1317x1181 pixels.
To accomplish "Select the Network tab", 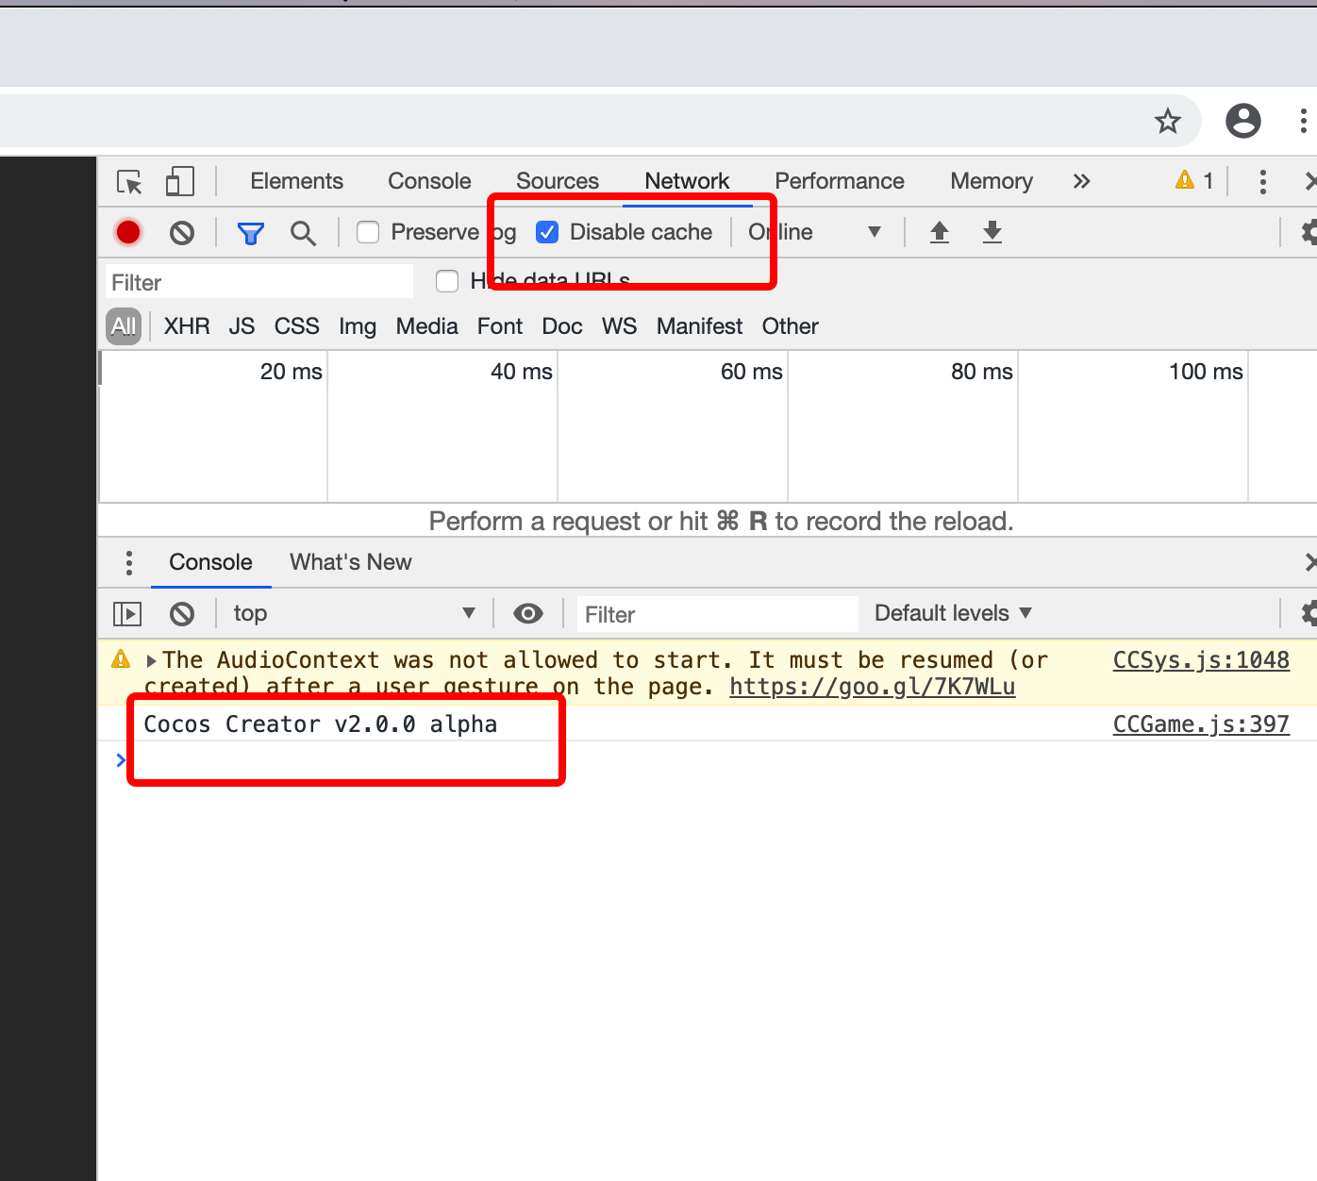I will (687, 181).
